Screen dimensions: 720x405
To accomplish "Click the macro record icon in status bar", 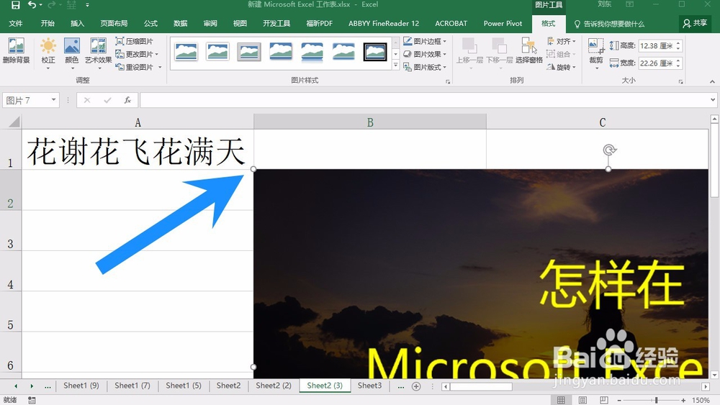I will click(x=32, y=400).
